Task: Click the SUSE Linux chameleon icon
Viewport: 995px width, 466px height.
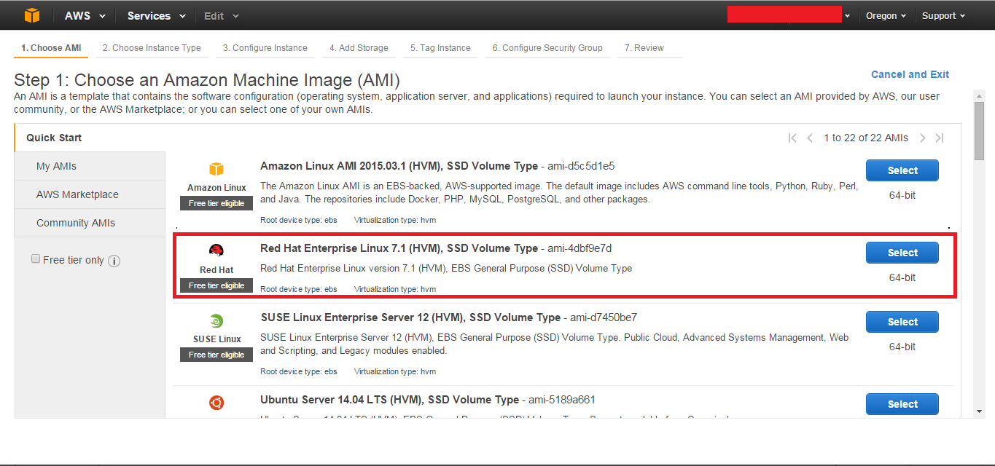Action: pyautogui.click(x=216, y=320)
